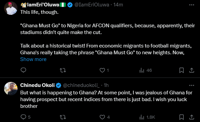
Task: Retweet IamEri'Oluwa's Ghana Must Go post
Action: coord(63,70)
